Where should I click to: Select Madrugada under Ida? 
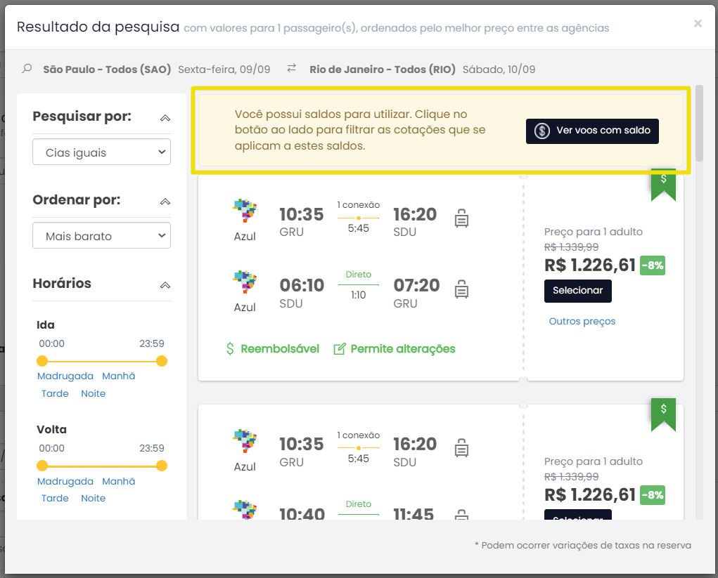(65, 376)
